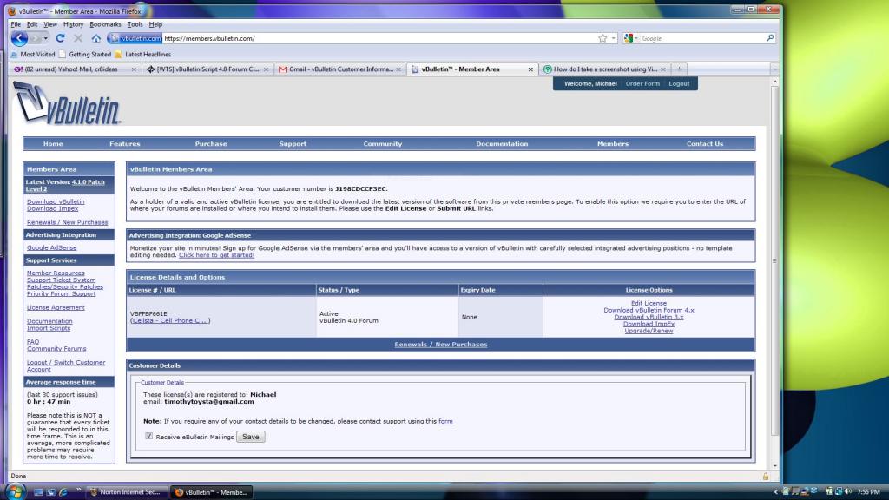Open a new tab with the plus button

[x=679, y=69]
